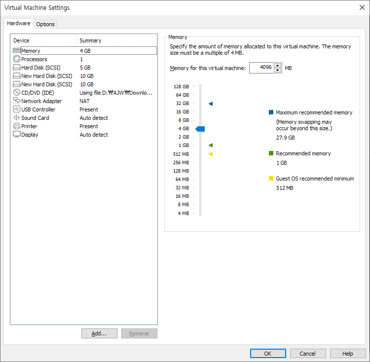Click the 256 MB scale label
The image size is (370, 362).
[181, 162]
